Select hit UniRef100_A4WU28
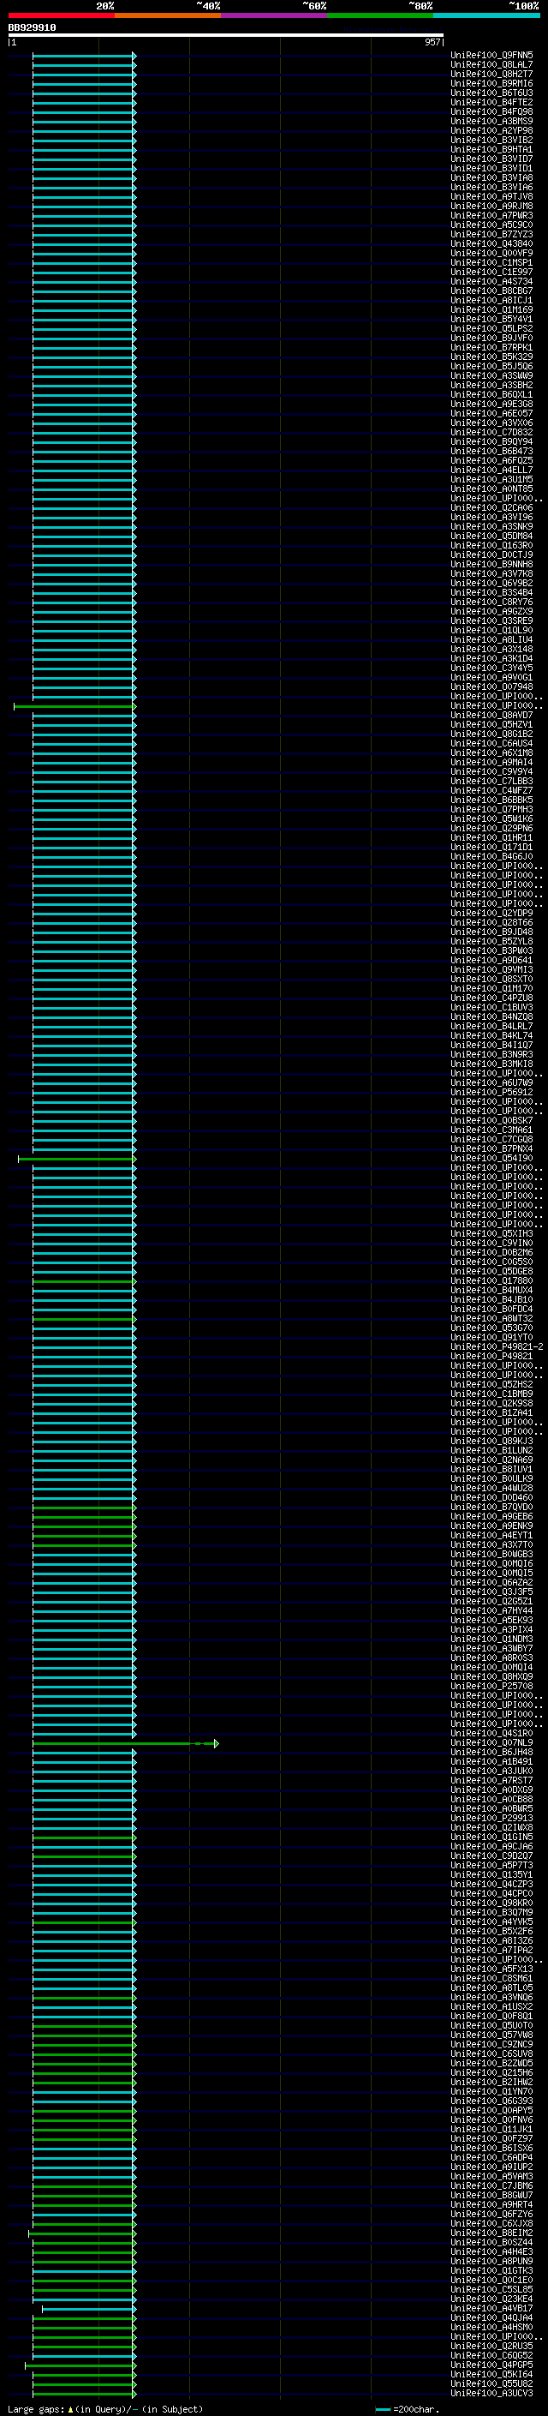This screenshot has width=548, height=2416. click(491, 1489)
